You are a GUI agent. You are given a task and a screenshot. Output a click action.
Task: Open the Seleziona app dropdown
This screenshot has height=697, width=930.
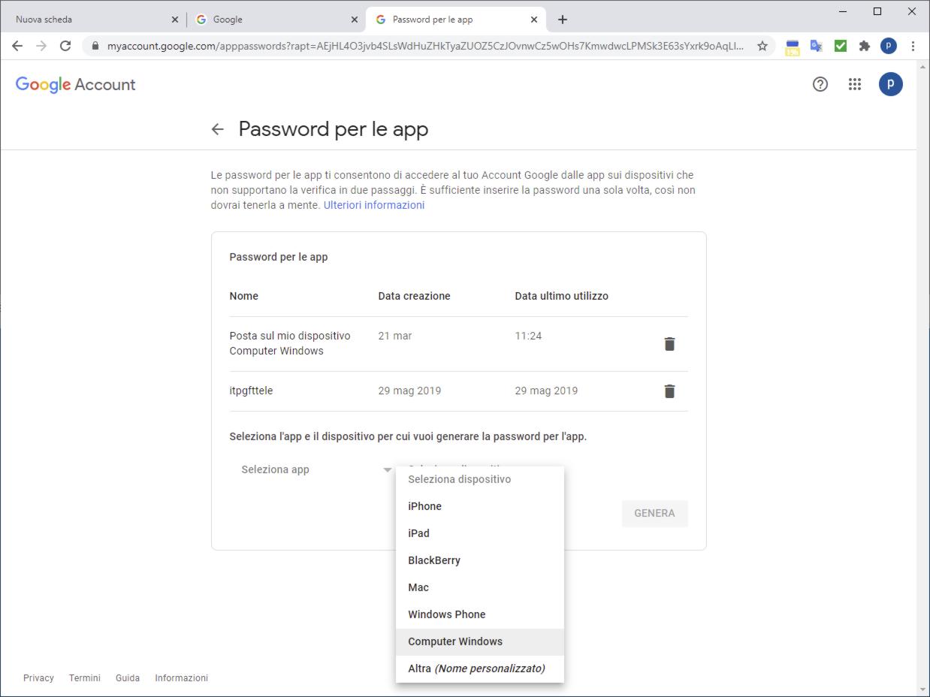[x=316, y=469]
